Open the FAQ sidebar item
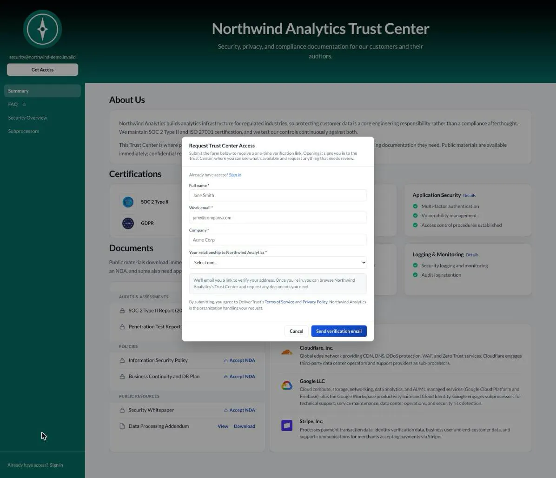 click(x=43, y=104)
